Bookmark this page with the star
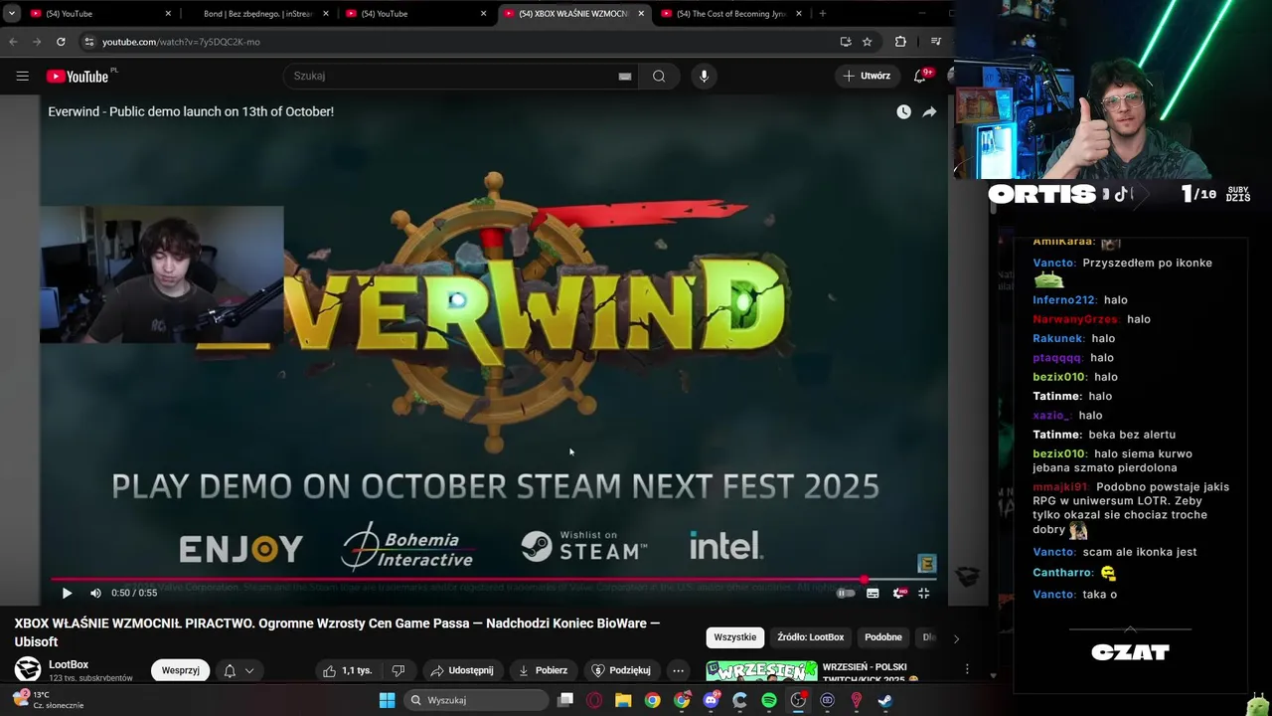Viewport: 1272px width, 716px height. [868, 42]
